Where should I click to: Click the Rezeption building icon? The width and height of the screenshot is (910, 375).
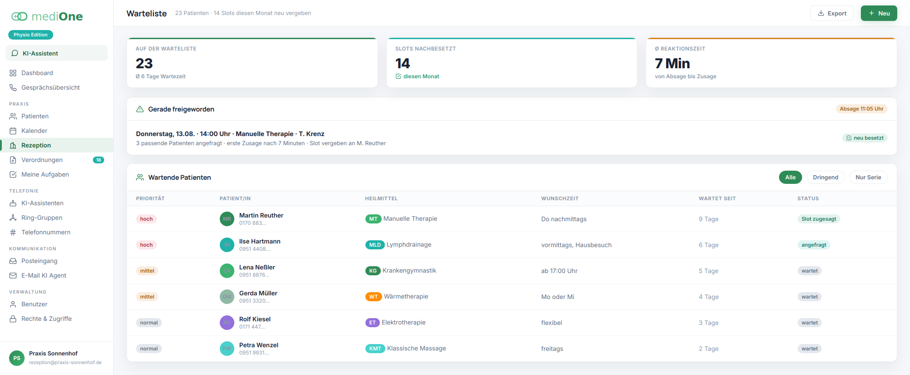(13, 145)
